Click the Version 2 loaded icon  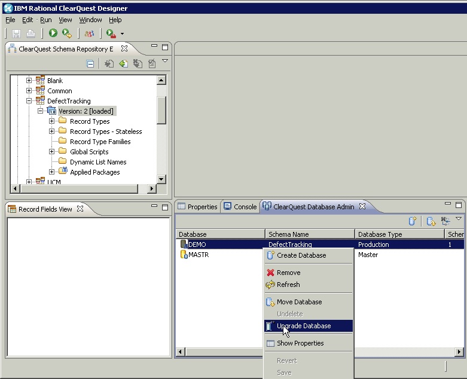pos(51,111)
